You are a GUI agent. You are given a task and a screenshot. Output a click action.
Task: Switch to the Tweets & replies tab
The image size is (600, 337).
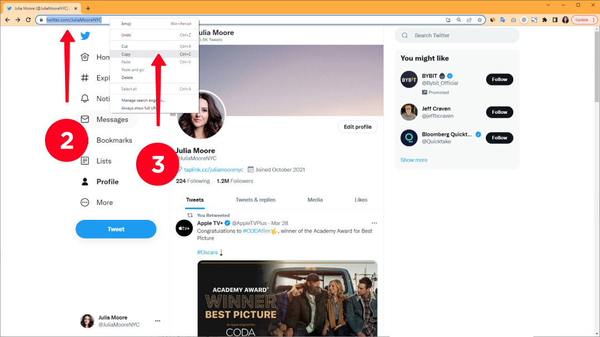[x=256, y=200]
